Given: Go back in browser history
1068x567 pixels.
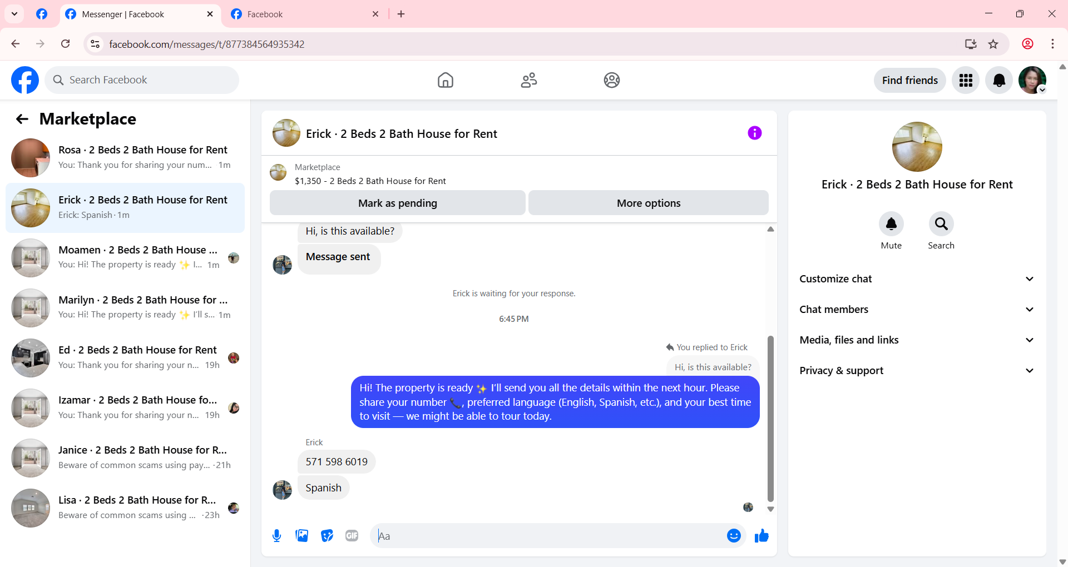Looking at the screenshot, I should [x=16, y=44].
